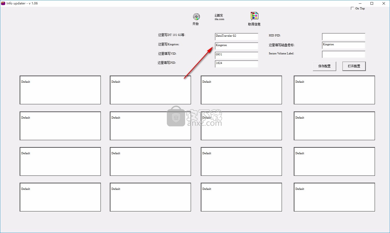Click the 这里填写VID label
This screenshot has height=233, width=390.
[167, 54]
